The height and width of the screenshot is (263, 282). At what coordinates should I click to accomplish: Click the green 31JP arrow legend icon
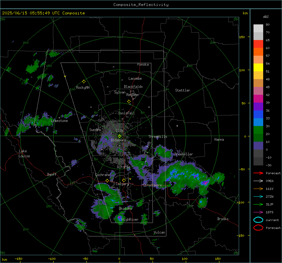tap(258, 204)
